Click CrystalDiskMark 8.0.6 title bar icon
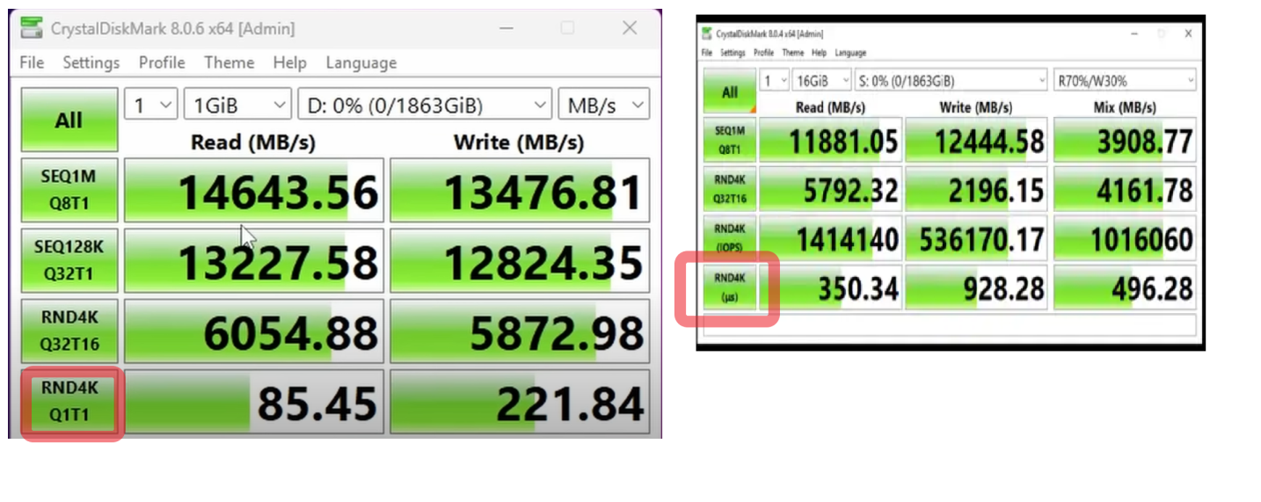 (31, 28)
